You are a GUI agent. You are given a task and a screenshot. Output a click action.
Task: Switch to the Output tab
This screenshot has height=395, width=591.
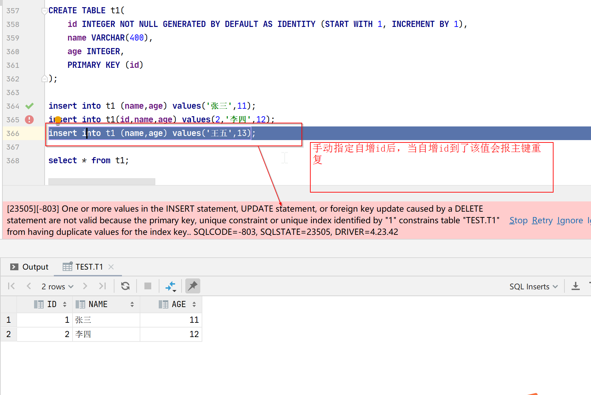(x=35, y=267)
